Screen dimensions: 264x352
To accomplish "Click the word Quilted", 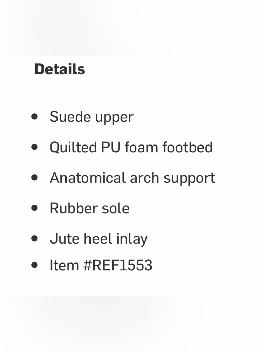I will pos(73,147).
